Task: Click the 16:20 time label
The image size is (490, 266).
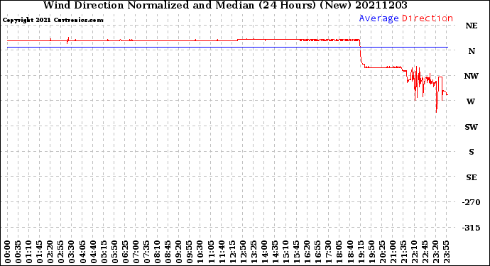Action: (x=307, y=252)
